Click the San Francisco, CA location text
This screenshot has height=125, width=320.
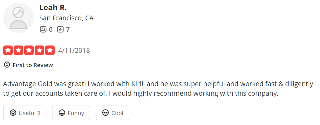point(66,18)
